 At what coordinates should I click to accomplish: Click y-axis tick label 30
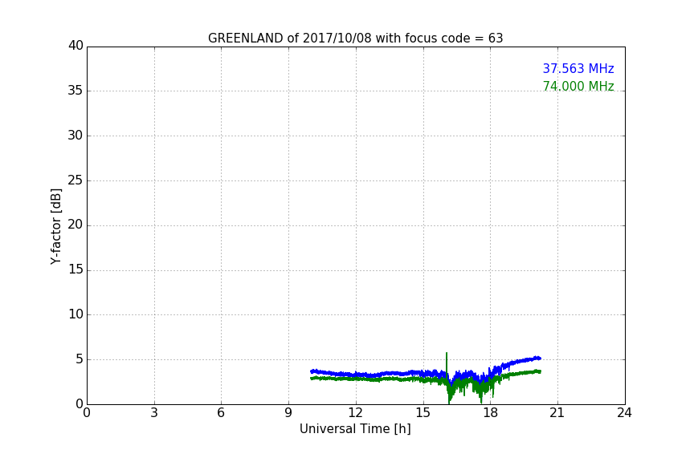point(76,136)
